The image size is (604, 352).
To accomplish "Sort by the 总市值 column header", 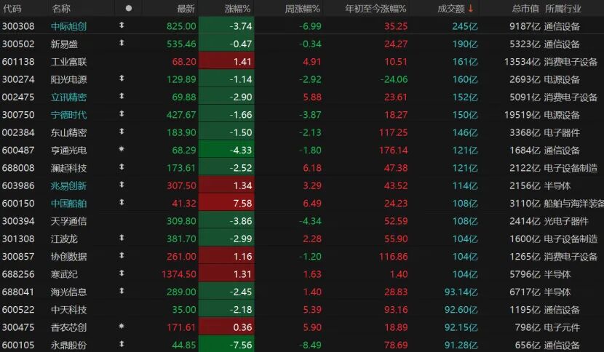I will pyautogui.click(x=525, y=9).
